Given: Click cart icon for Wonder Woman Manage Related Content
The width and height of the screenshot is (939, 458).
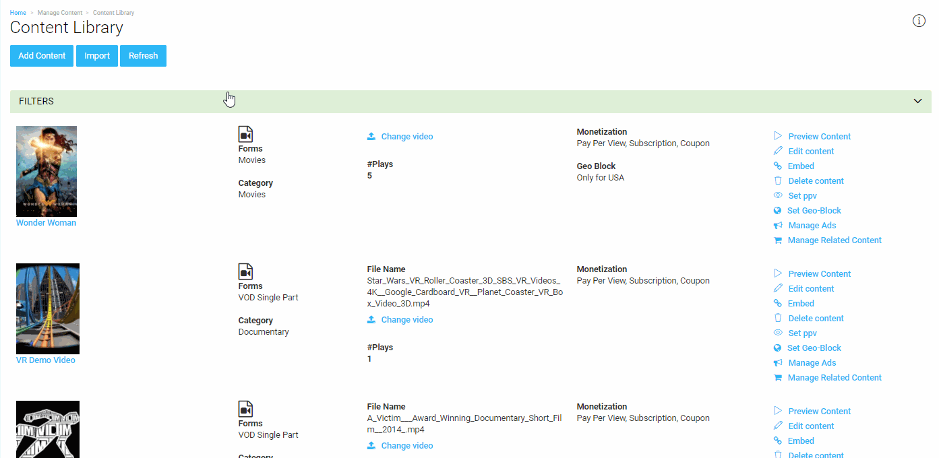Looking at the screenshot, I should [778, 240].
